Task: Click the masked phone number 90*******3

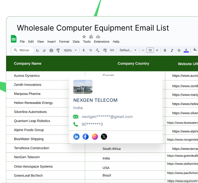Action: point(92,124)
